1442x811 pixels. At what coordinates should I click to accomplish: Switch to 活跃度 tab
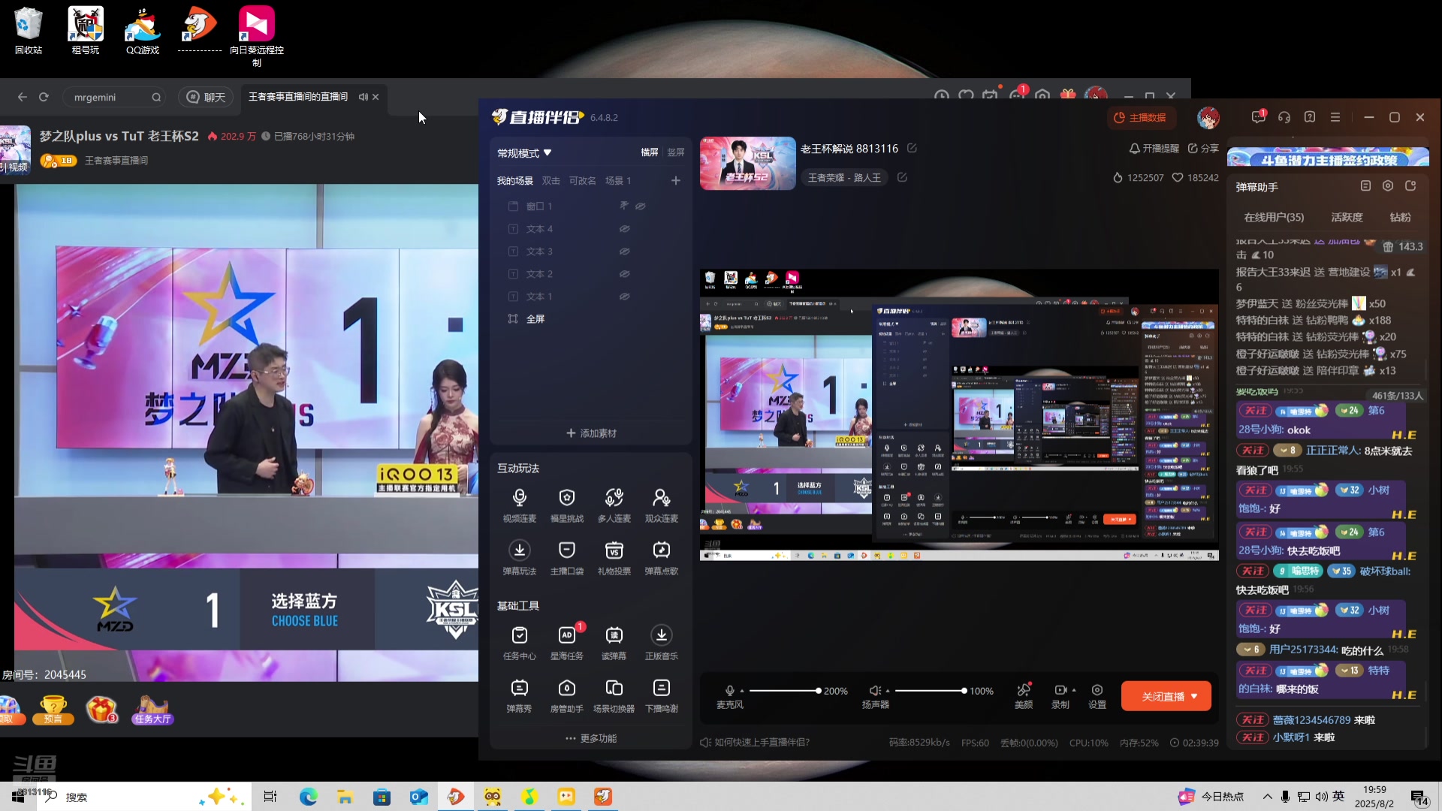[x=1347, y=217]
